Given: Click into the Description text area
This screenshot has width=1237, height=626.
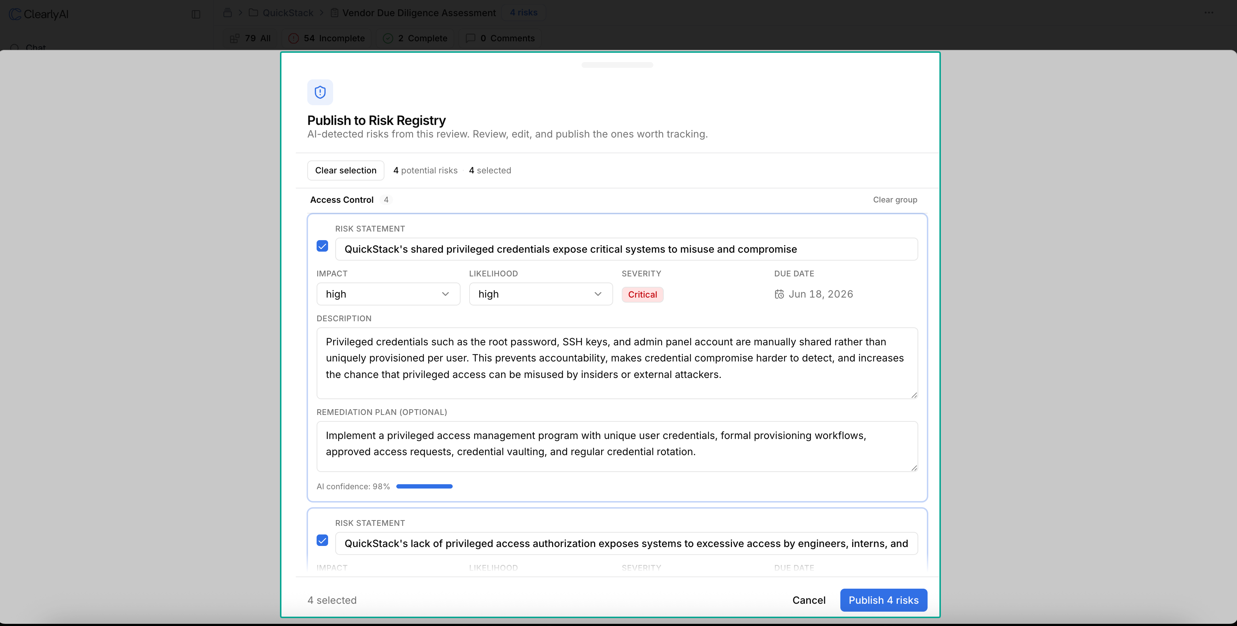Looking at the screenshot, I should [x=617, y=363].
